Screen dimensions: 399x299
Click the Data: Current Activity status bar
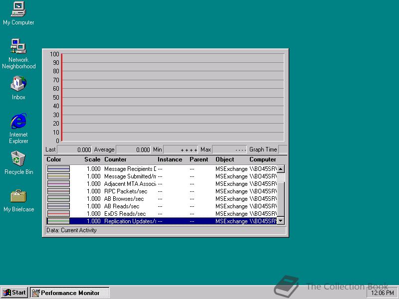pyautogui.click(x=166, y=230)
